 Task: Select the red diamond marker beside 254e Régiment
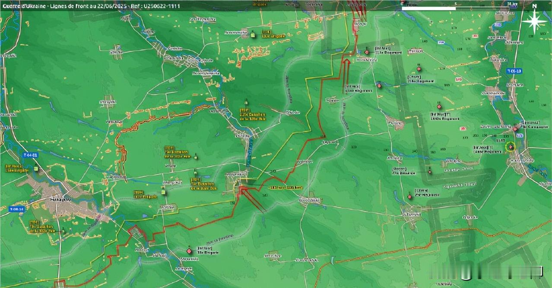(409, 197)
